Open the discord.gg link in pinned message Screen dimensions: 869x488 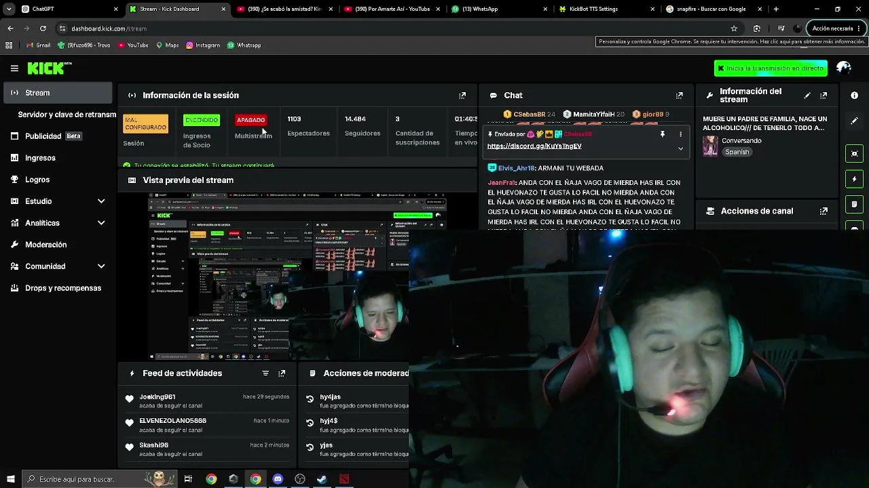(534, 146)
